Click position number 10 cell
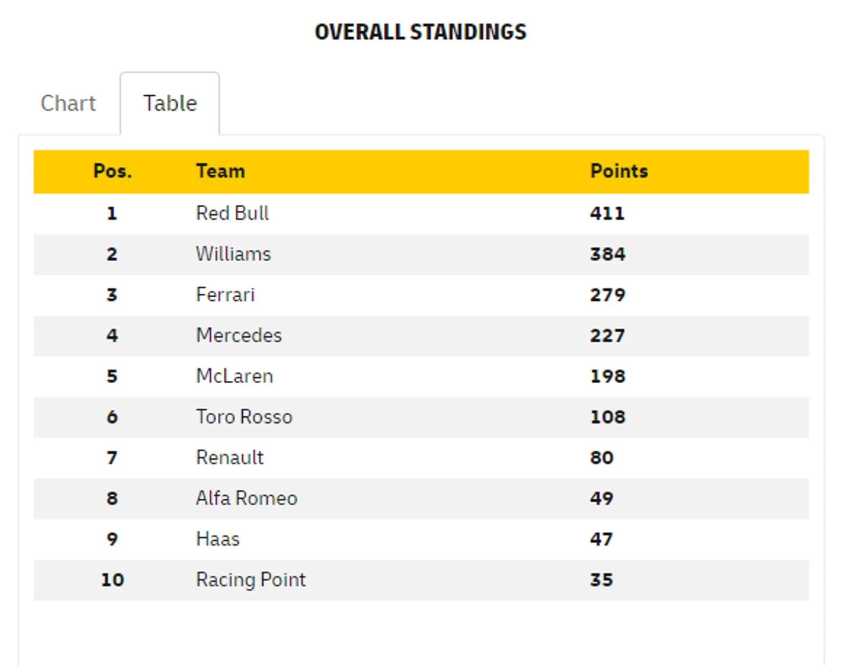Viewport: 848px width, 666px height. 113,579
